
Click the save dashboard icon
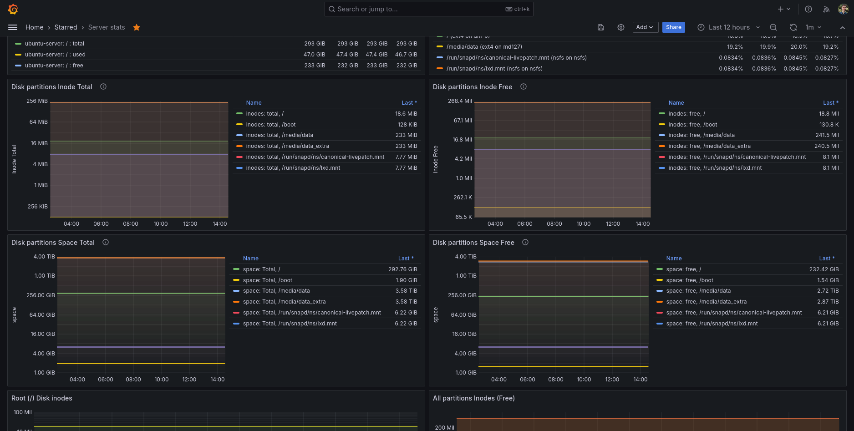tap(601, 27)
